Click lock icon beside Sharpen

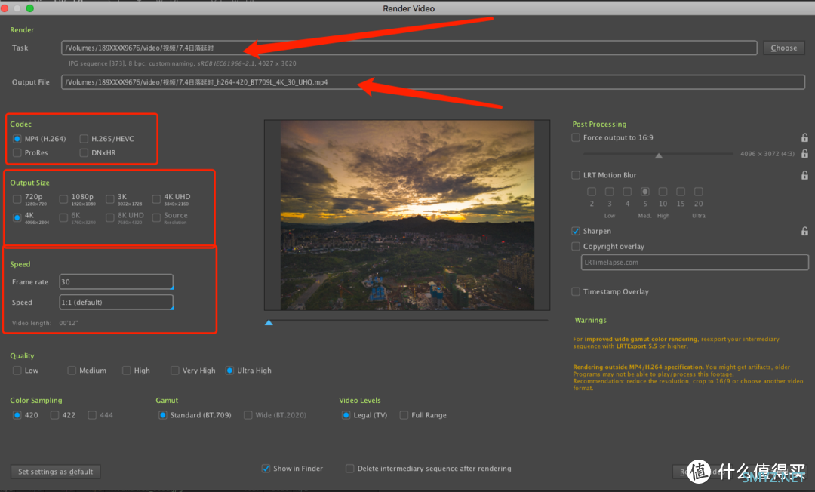click(x=804, y=231)
